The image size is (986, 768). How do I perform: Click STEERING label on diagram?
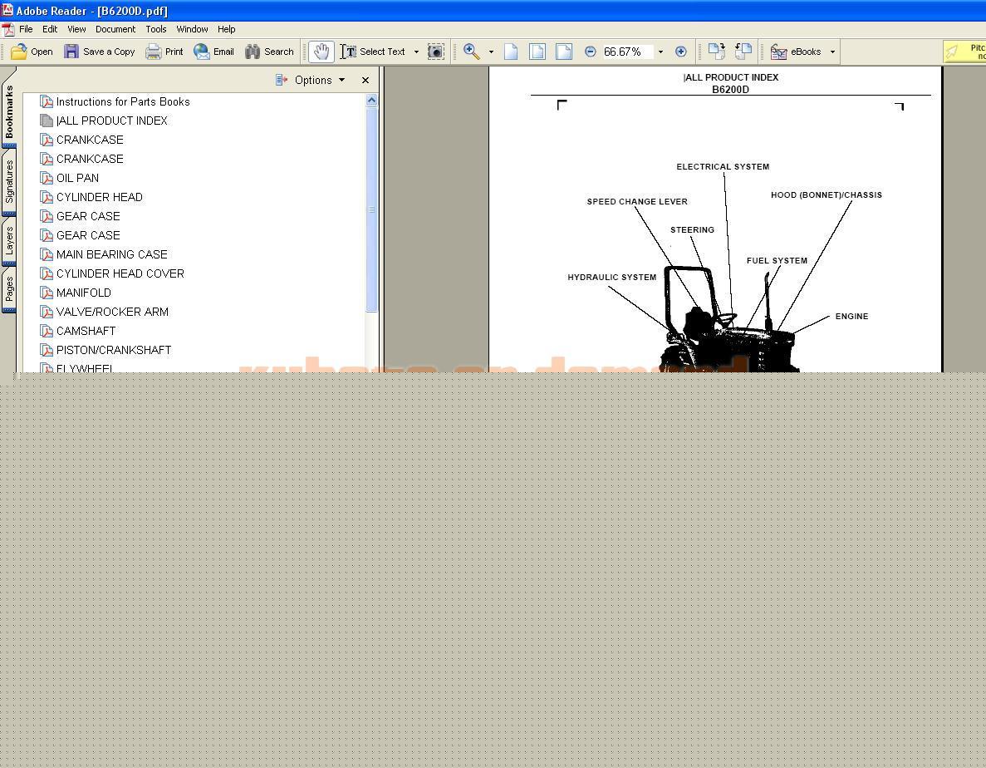692,229
